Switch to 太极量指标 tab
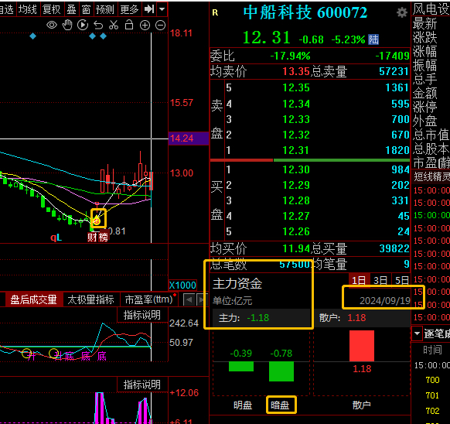This screenshot has width=450, height=424. (x=90, y=299)
